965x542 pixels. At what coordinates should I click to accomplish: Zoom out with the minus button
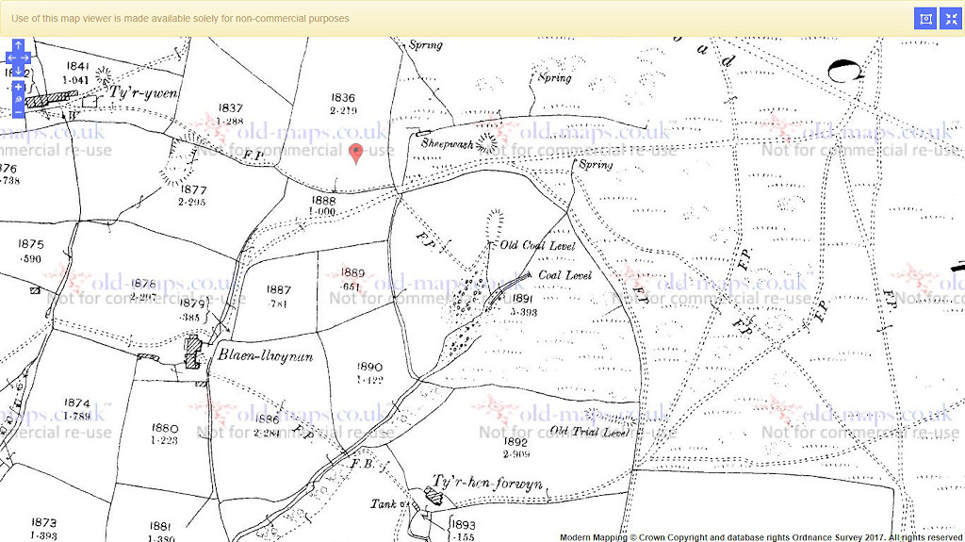click(19, 112)
